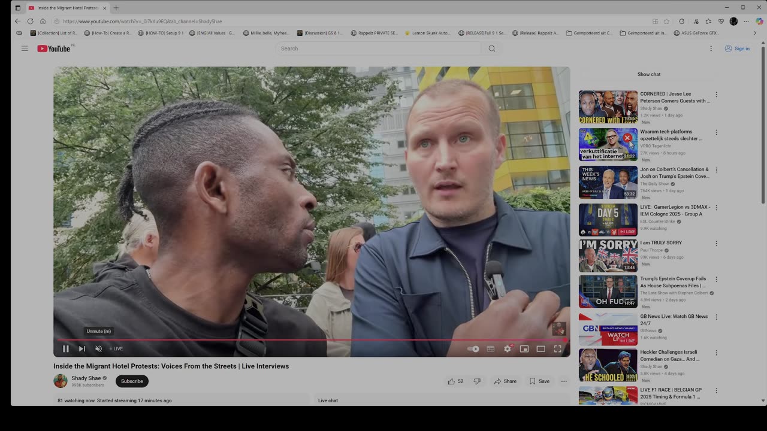767x431 pixels.
Task: Open GB News Live video title
Action: click(674, 320)
